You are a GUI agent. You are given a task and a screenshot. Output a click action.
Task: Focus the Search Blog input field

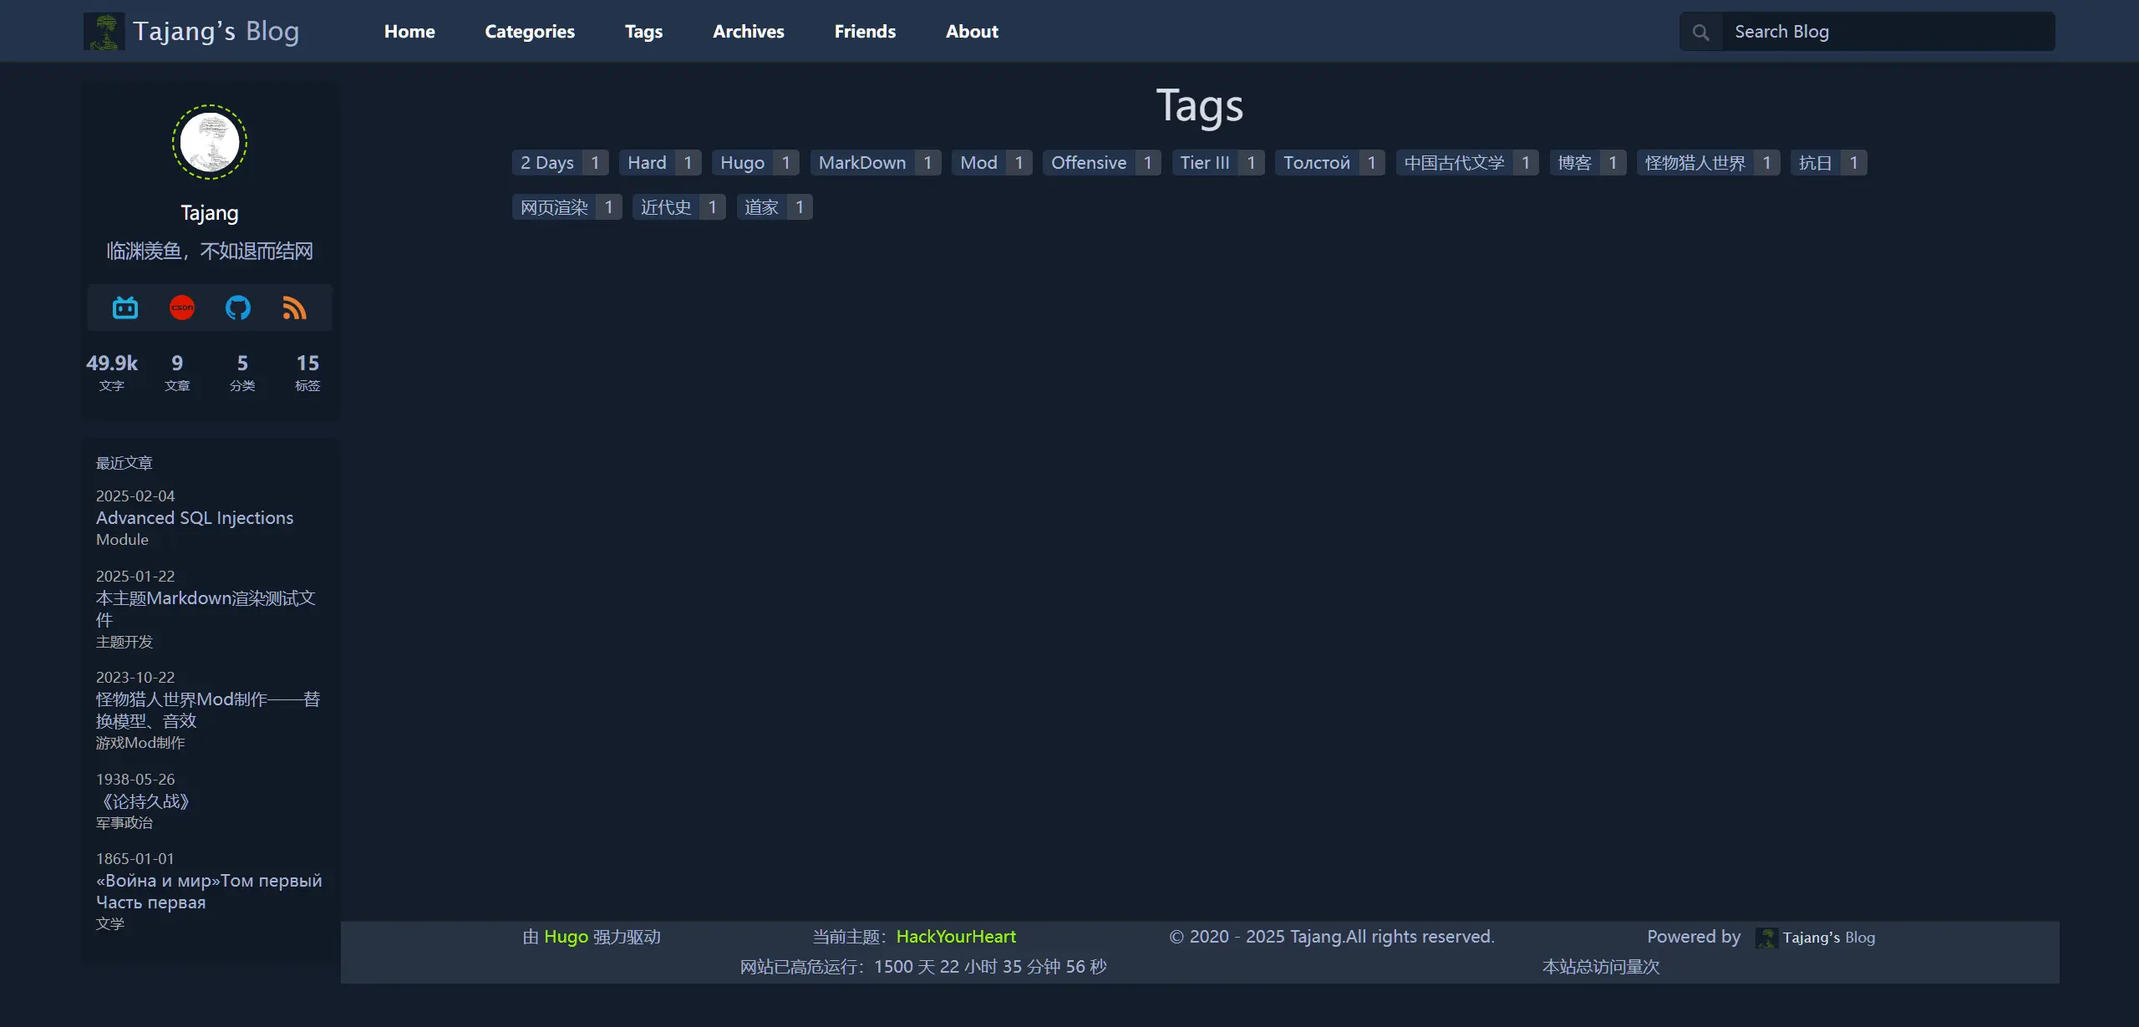click(1887, 33)
